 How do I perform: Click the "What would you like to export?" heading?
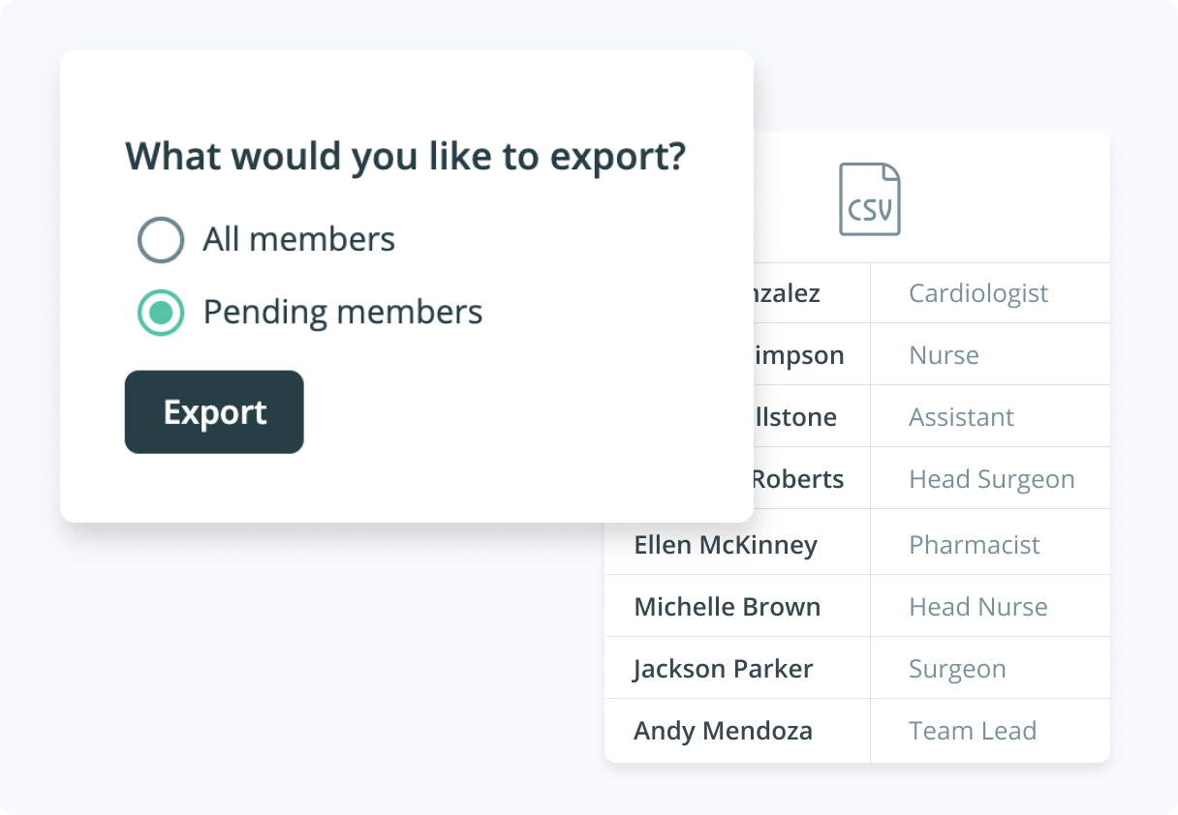[x=406, y=157]
